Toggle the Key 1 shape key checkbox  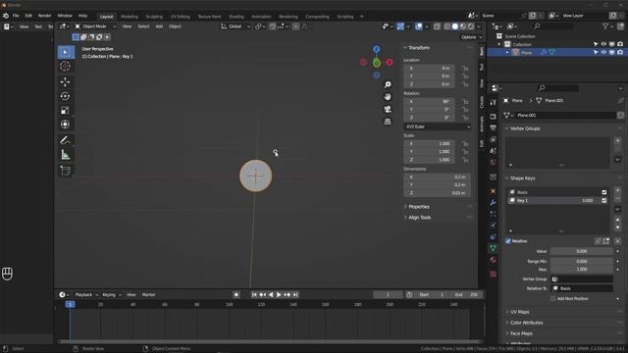point(604,200)
